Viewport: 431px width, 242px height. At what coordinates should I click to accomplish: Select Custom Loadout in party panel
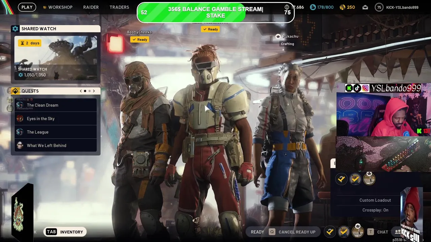[375, 200]
